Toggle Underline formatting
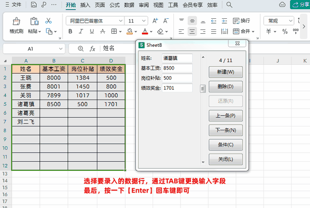 point(92,31)
